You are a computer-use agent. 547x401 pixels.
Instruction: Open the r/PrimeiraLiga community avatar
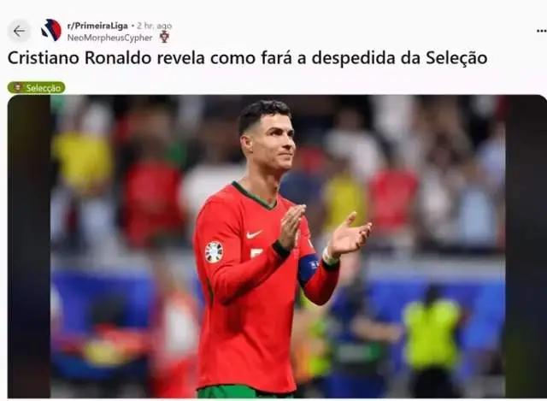(x=51, y=31)
